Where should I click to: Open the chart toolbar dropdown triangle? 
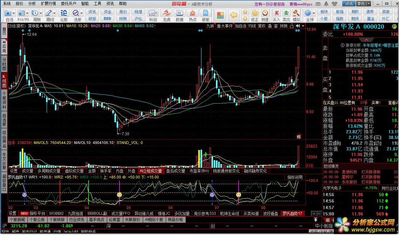pyautogui.click(x=303, y=26)
